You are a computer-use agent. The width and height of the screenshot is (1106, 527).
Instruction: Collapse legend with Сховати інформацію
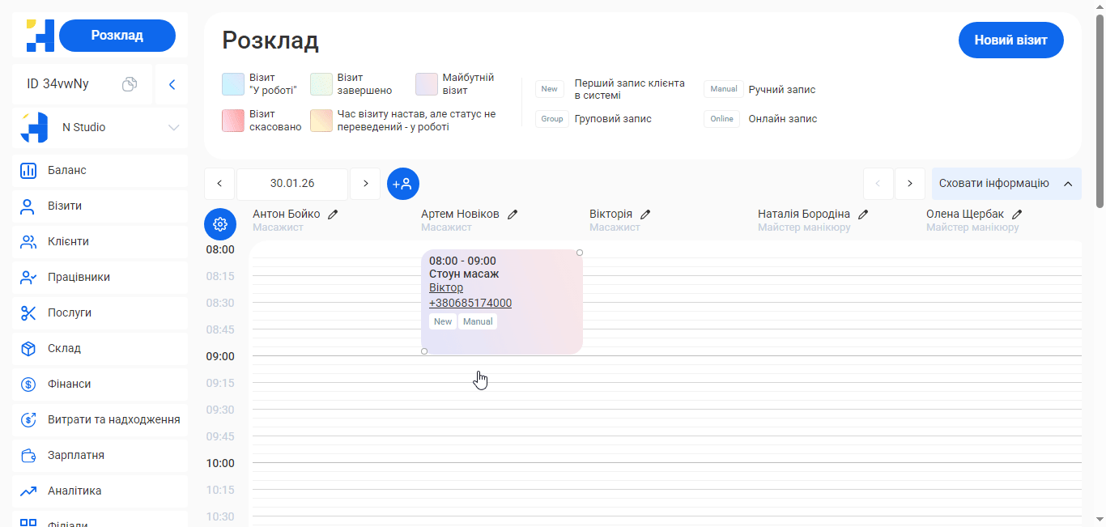point(1006,184)
